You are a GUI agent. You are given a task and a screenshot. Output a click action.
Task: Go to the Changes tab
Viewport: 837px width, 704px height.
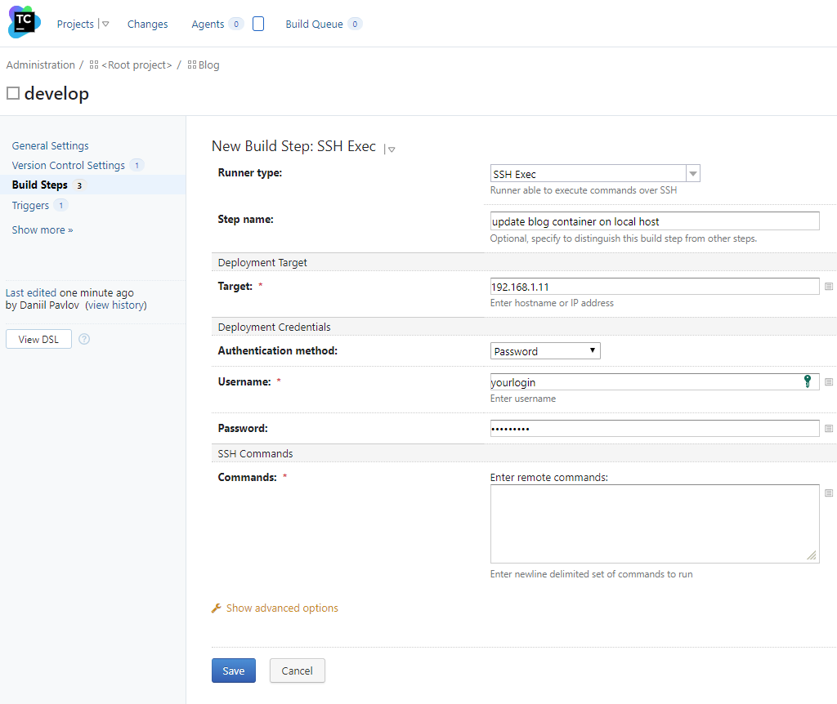point(147,25)
